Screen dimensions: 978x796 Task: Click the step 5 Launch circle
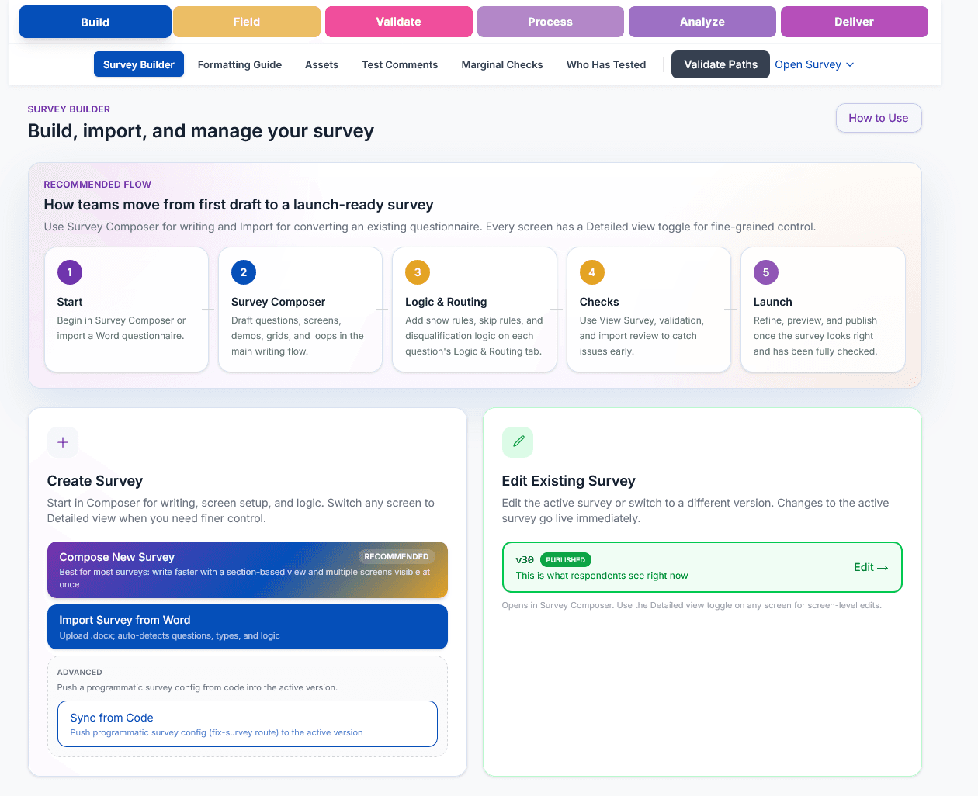(x=766, y=272)
